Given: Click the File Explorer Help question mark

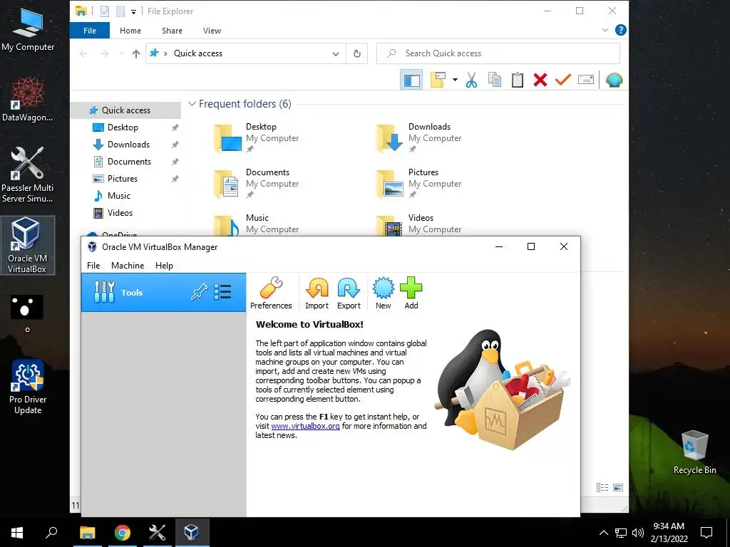Looking at the screenshot, I should click(x=621, y=30).
